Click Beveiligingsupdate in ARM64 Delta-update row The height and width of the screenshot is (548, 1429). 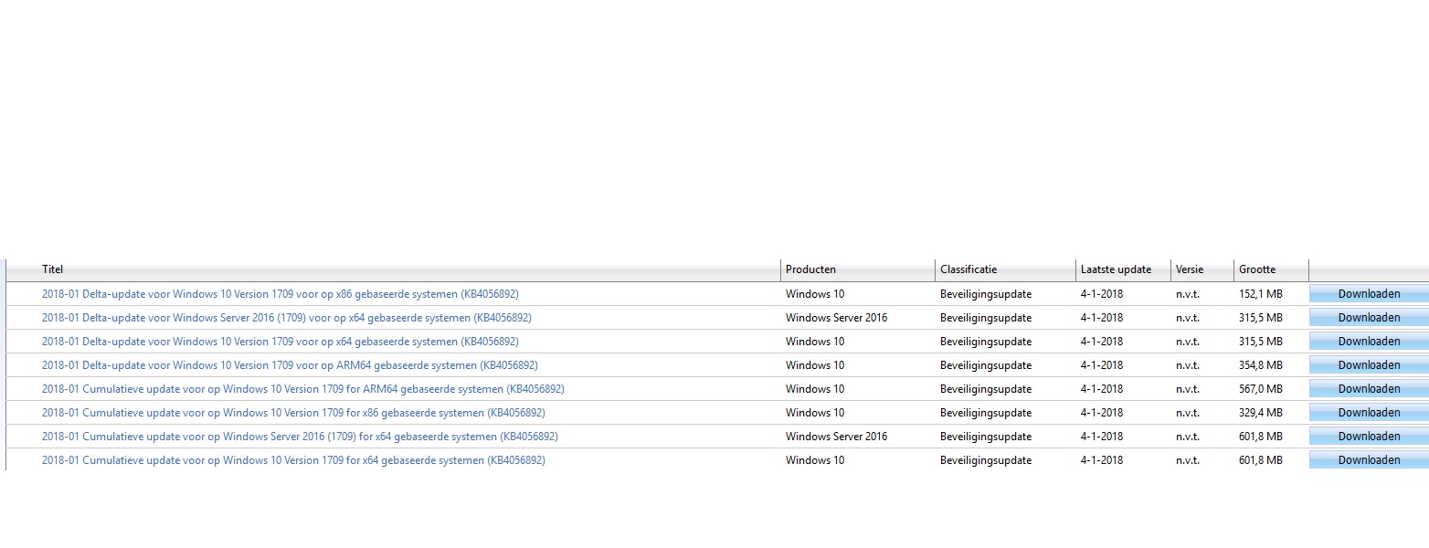point(986,365)
